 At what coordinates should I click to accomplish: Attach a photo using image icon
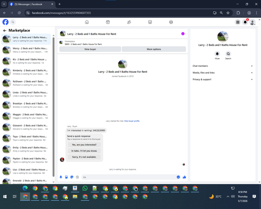pos(66,177)
